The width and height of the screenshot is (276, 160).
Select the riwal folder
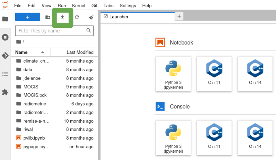(x=55, y=130)
